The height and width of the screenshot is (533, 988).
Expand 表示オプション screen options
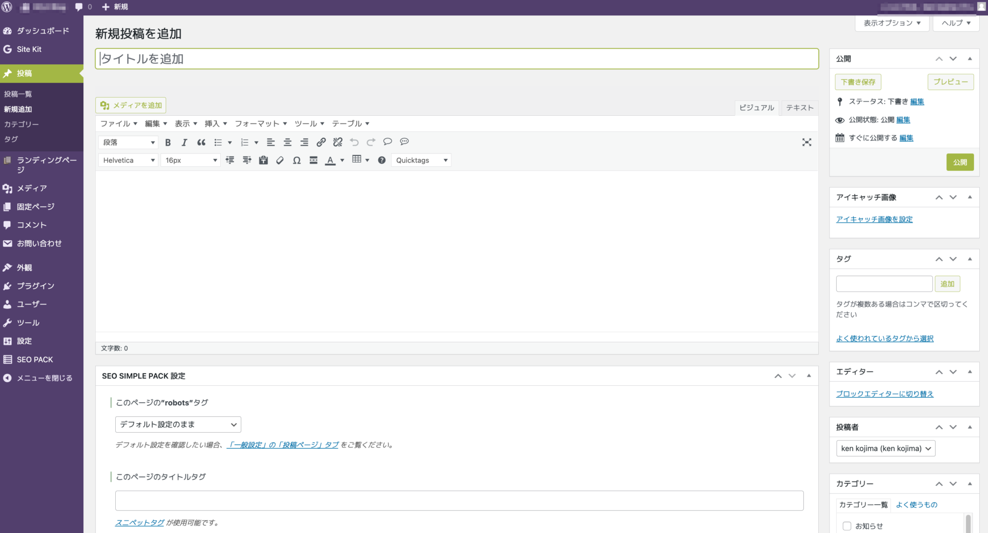(x=892, y=23)
